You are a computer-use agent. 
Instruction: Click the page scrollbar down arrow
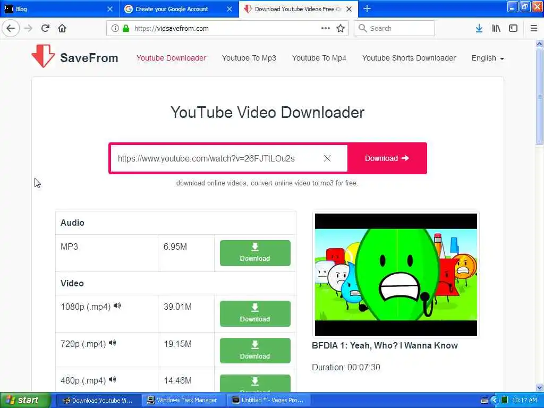539,387
